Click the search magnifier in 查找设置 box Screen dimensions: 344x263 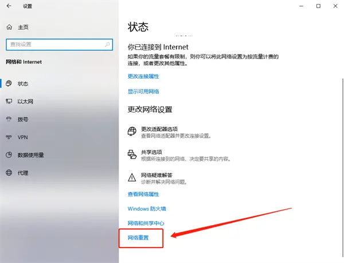[x=107, y=44]
